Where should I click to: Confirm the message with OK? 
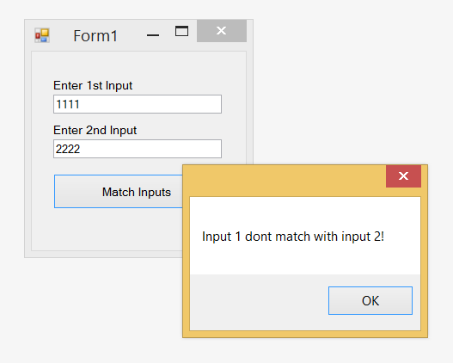click(x=370, y=300)
